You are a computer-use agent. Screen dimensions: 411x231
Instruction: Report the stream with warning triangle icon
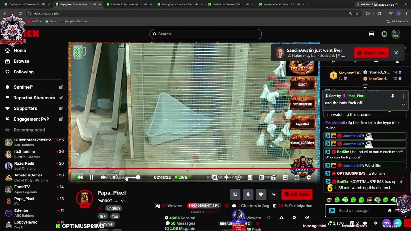[x=281, y=218]
